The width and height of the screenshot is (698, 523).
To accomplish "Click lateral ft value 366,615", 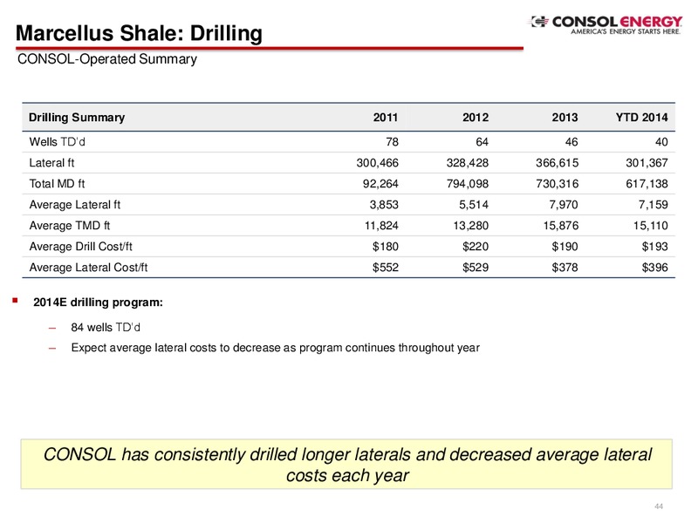I will [x=558, y=163].
